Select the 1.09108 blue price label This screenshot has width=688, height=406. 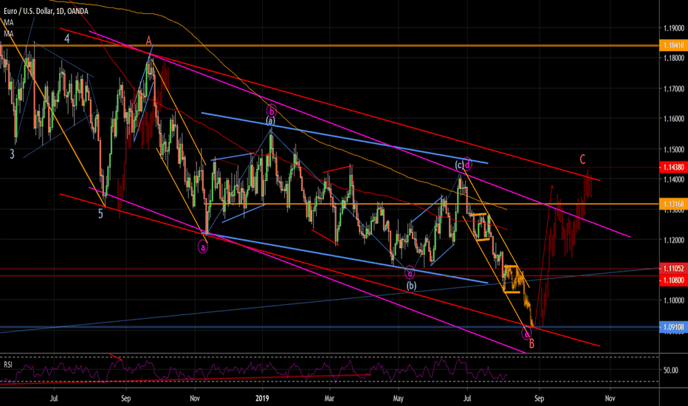click(673, 327)
